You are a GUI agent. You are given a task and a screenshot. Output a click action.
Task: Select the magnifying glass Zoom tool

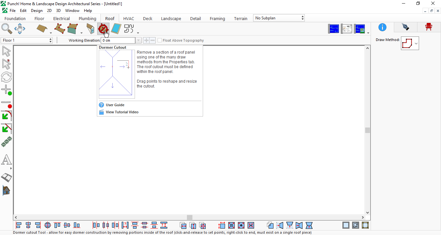(7, 29)
